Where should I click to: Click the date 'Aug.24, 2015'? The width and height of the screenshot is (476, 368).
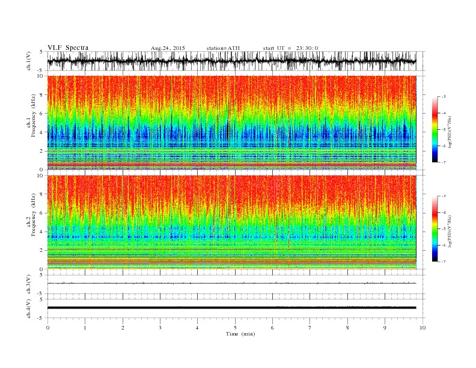168,48
